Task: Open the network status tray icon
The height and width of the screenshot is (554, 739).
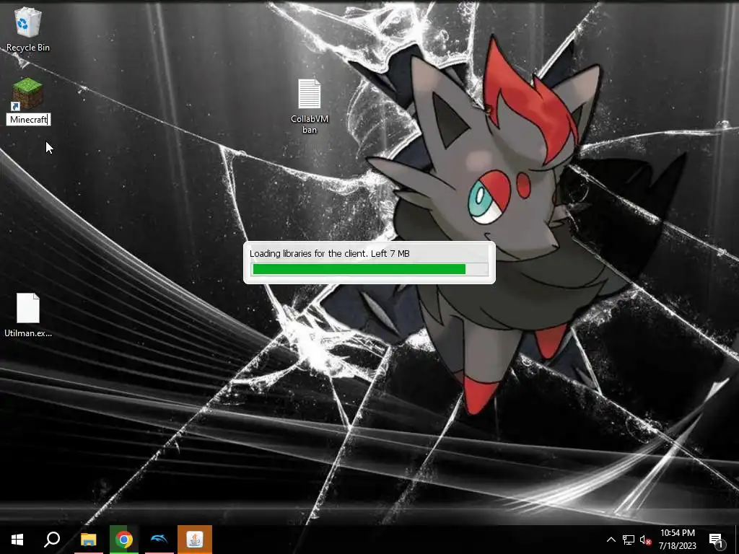Action: click(x=629, y=540)
